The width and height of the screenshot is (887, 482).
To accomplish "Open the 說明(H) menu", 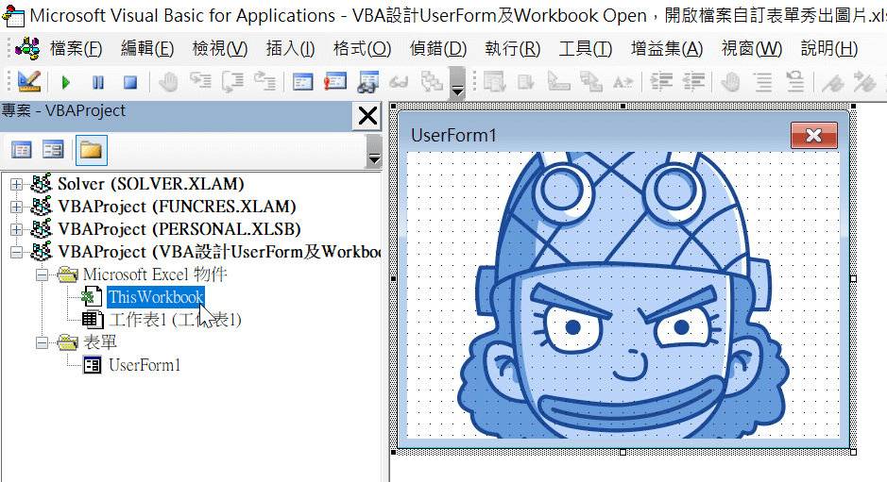I will (829, 49).
